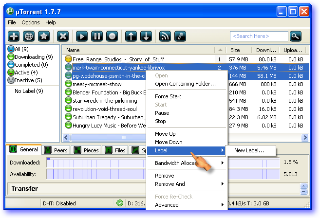The height and width of the screenshot is (218, 320).
Task: Click the status icon for pg-wodehouse-psmith torrent
Action: (x=68, y=75)
